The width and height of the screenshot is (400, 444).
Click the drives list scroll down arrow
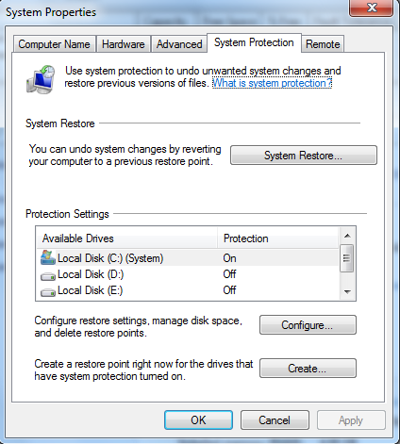click(347, 292)
